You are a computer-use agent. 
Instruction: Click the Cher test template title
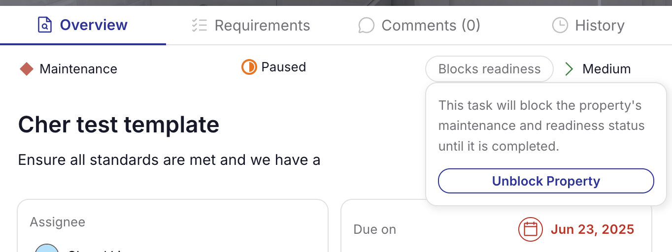pyautogui.click(x=118, y=125)
